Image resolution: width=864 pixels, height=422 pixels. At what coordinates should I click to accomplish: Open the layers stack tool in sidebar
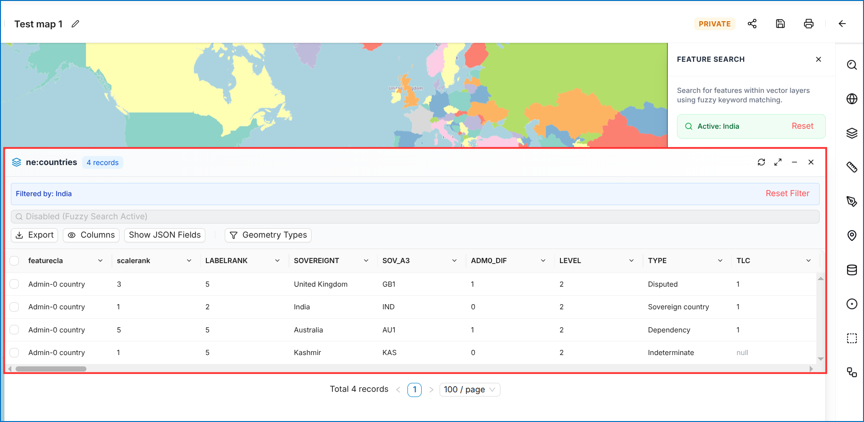852,133
